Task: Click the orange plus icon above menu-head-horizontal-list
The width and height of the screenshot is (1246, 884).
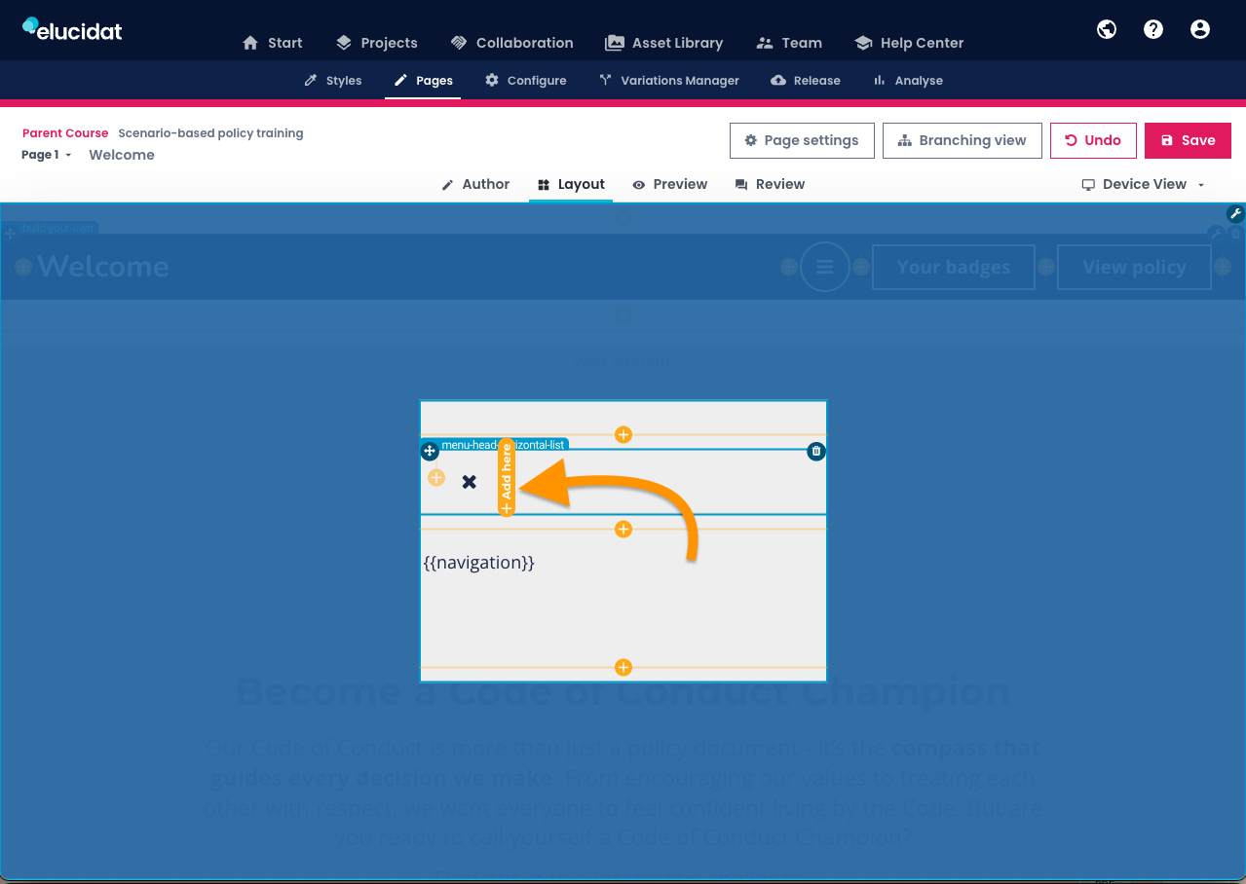Action: tap(623, 434)
